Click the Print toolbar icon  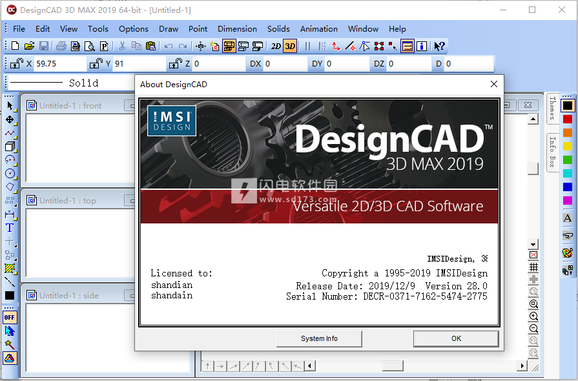[61, 46]
